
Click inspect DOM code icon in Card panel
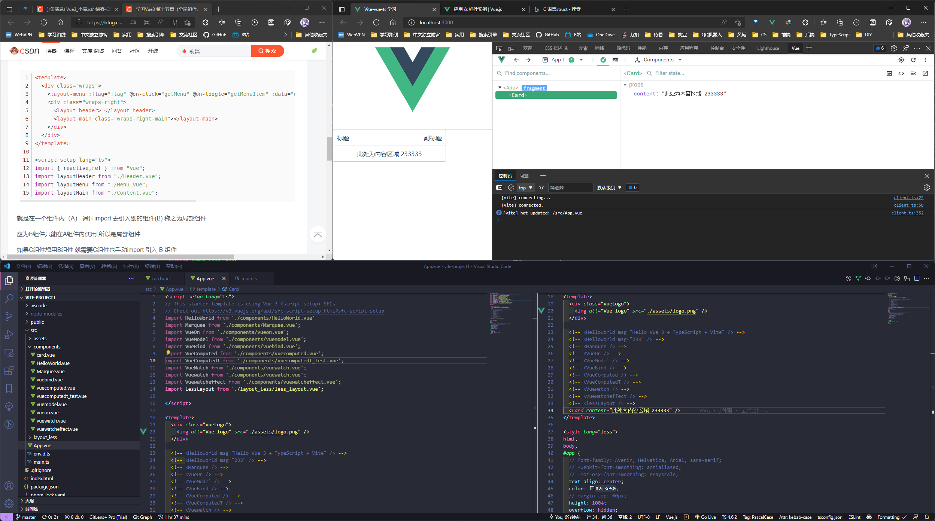(901, 73)
